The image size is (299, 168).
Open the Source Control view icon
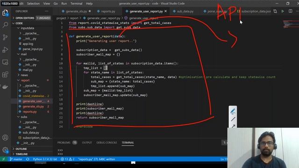pyautogui.click(x=5, y=37)
